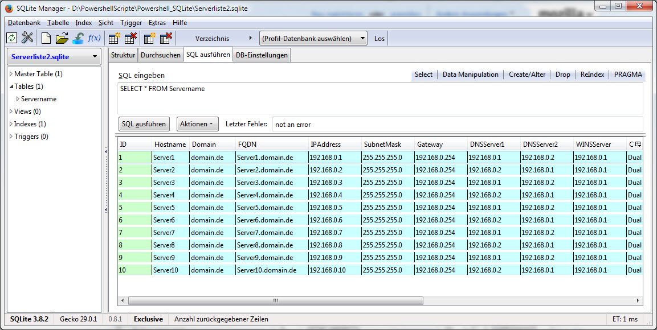657x330 pixels.
Task: Click the Letzter Fehler field showing not an error
Action: (x=458, y=124)
